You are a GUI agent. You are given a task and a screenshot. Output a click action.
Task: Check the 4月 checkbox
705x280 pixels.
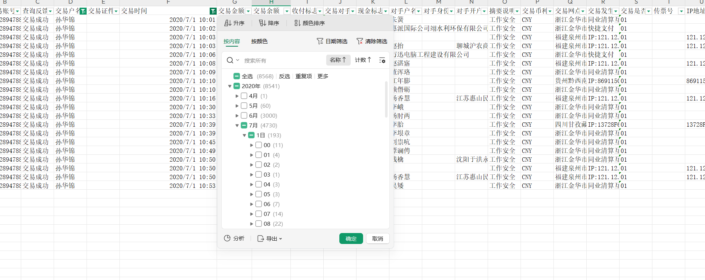(x=244, y=96)
